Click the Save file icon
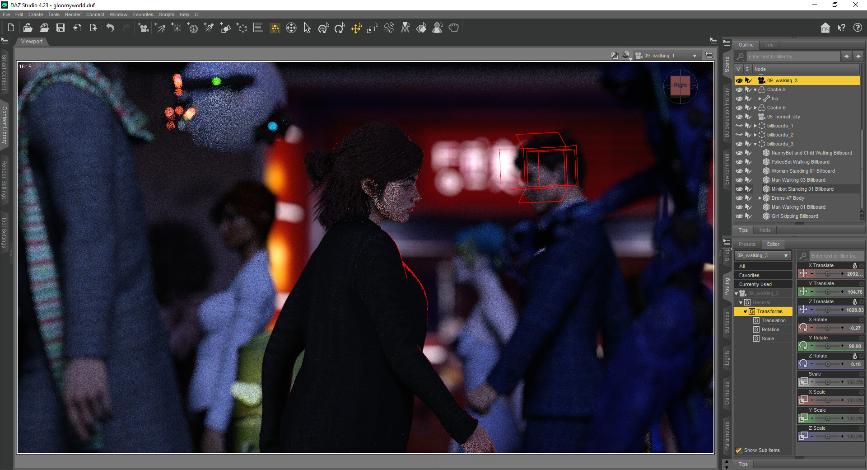The width and height of the screenshot is (867, 470). coord(60,28)
